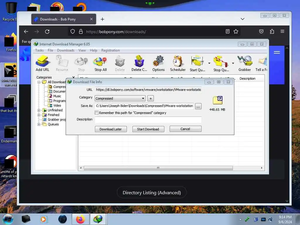Screen dimensions: 300x225
Task: Click the Resume toolbar icon
Action: 62,63
